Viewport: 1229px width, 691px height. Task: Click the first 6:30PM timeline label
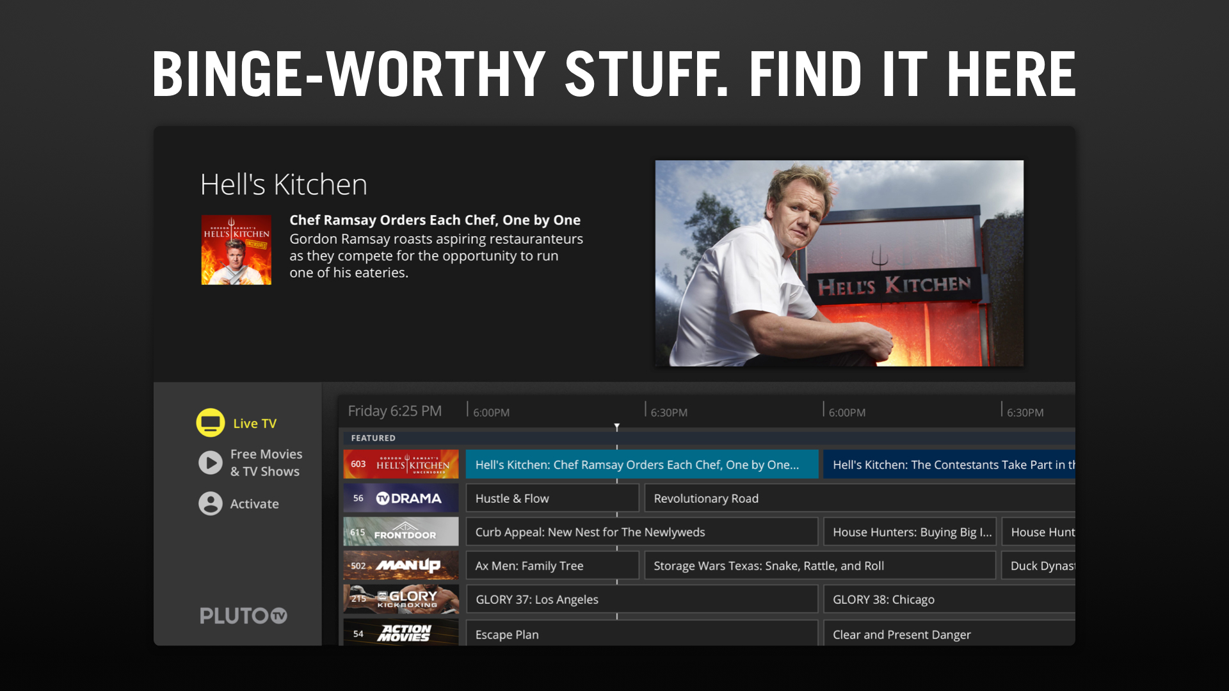click(x=669, y=413)
